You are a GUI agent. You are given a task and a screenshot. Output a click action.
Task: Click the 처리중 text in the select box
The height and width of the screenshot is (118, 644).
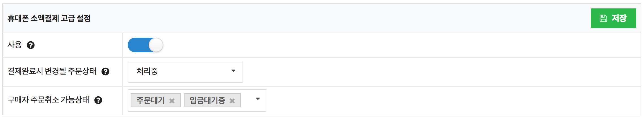(x=147, y=71)
